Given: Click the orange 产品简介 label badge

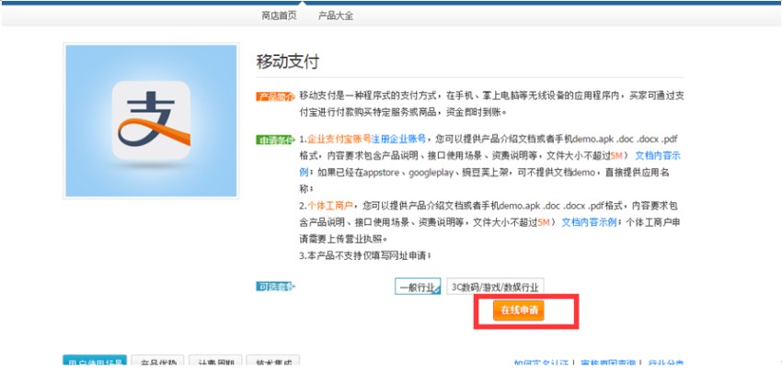Looking at the screenshot, I should (x=276, y=96).
